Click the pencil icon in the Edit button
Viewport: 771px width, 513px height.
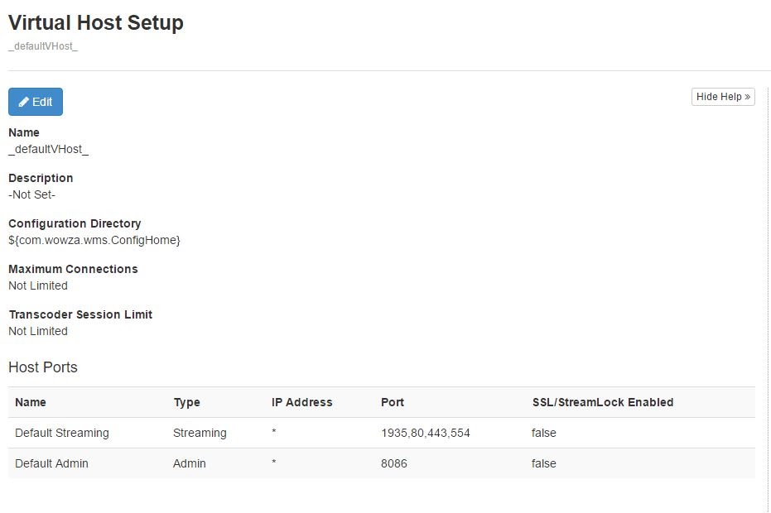pyautogui.click(x=24, y=102)
